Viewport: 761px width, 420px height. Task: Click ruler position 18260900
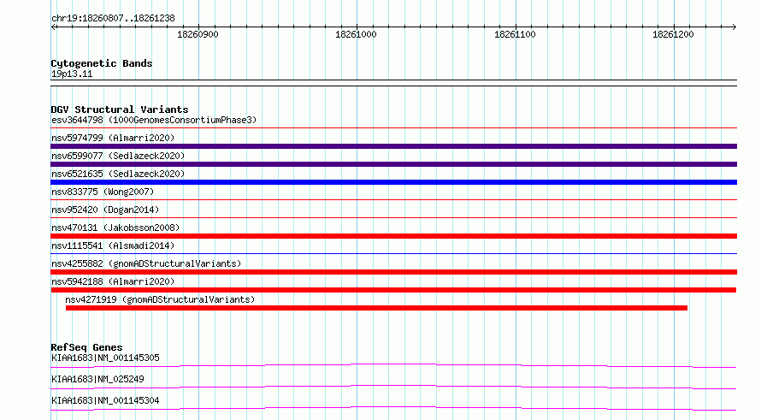(x=198, y=34)
